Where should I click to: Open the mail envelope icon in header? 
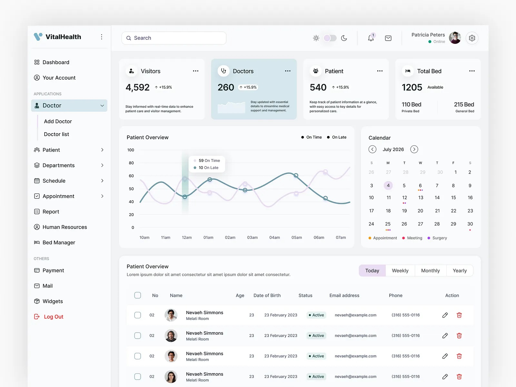388,38
